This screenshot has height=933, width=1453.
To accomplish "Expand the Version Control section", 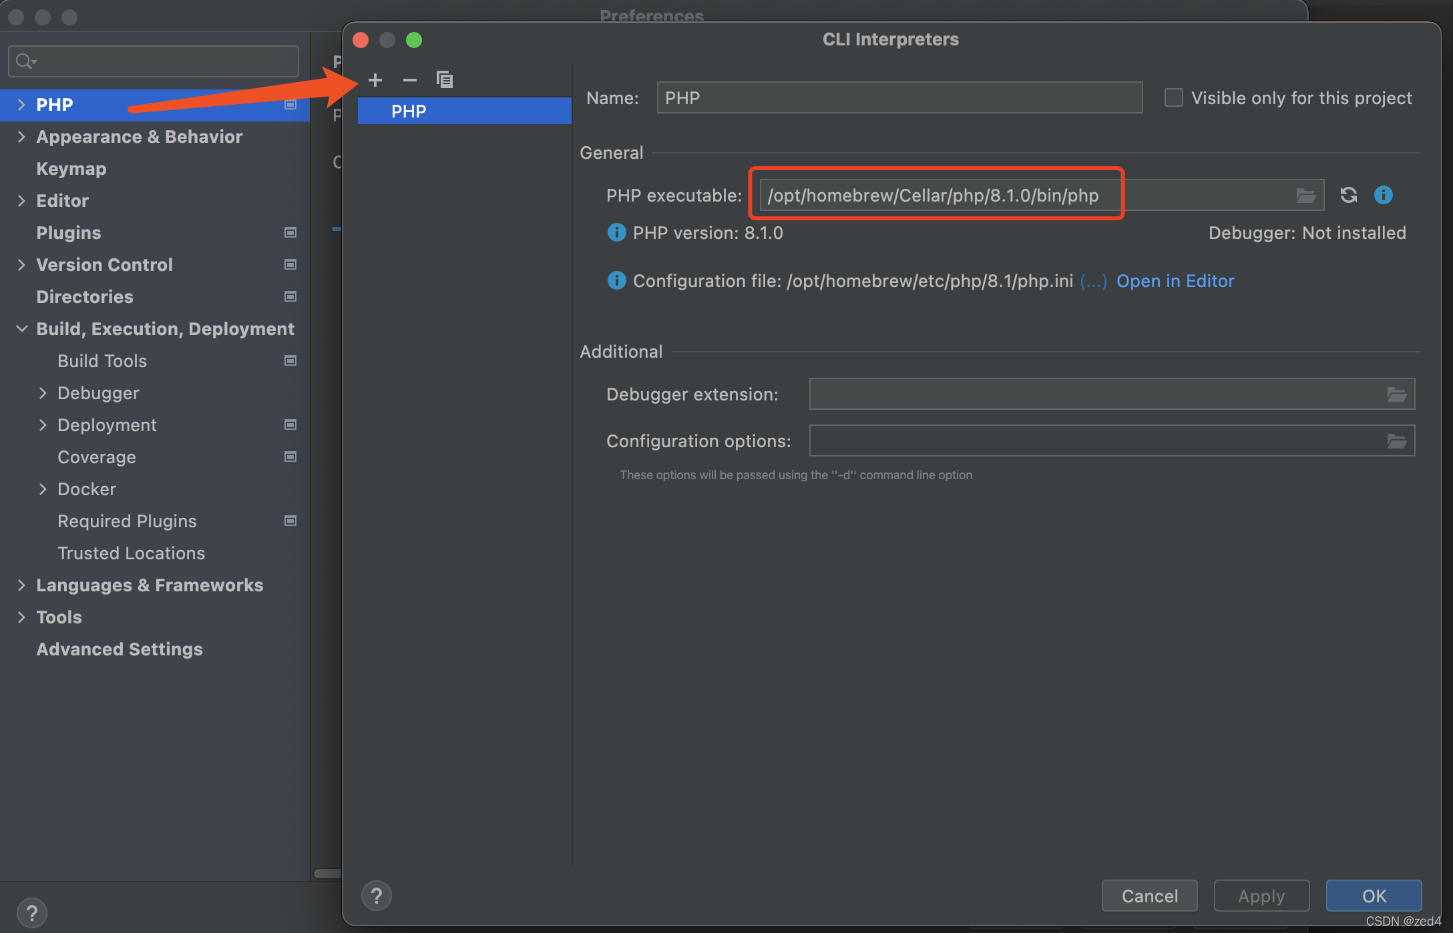I will [x=21, y=264].
